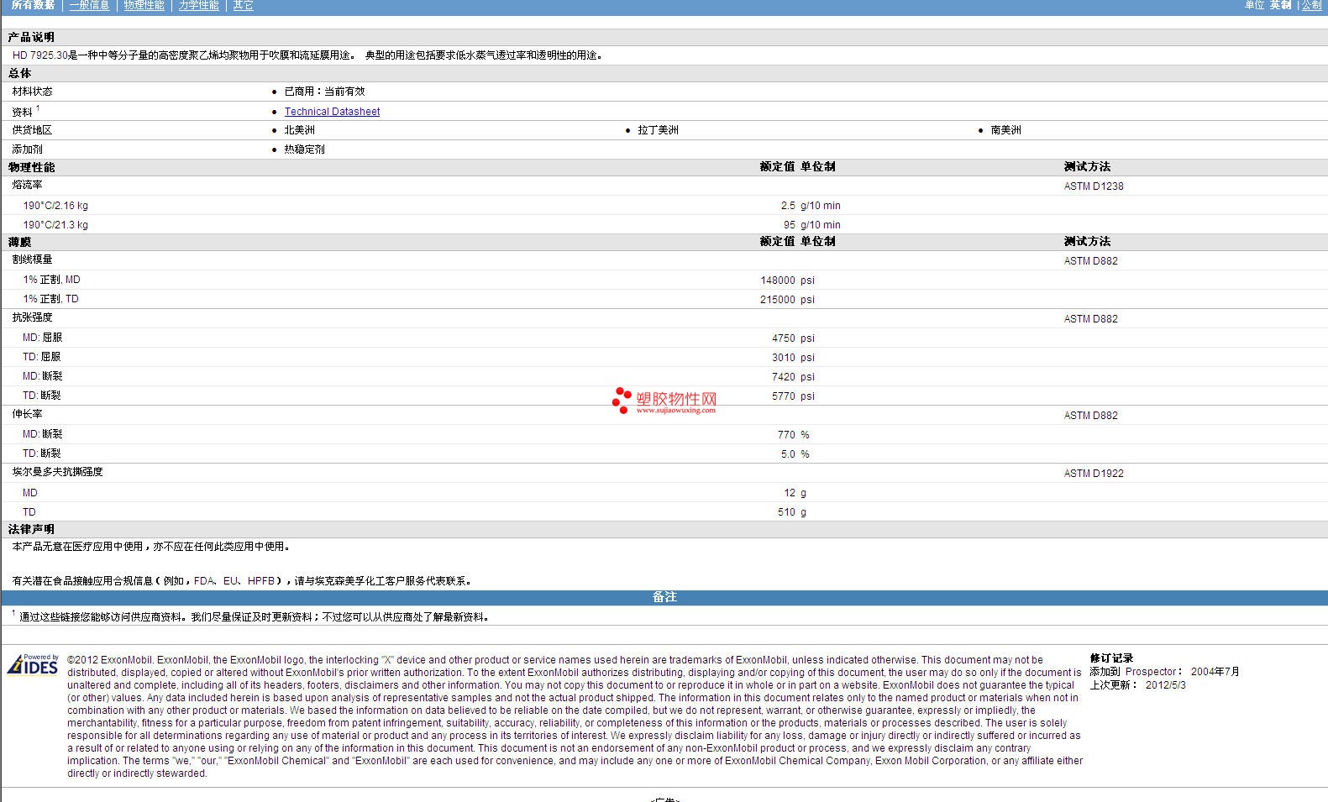
Task: Click the 抗张强度 property label
Action: coord(32,317)
